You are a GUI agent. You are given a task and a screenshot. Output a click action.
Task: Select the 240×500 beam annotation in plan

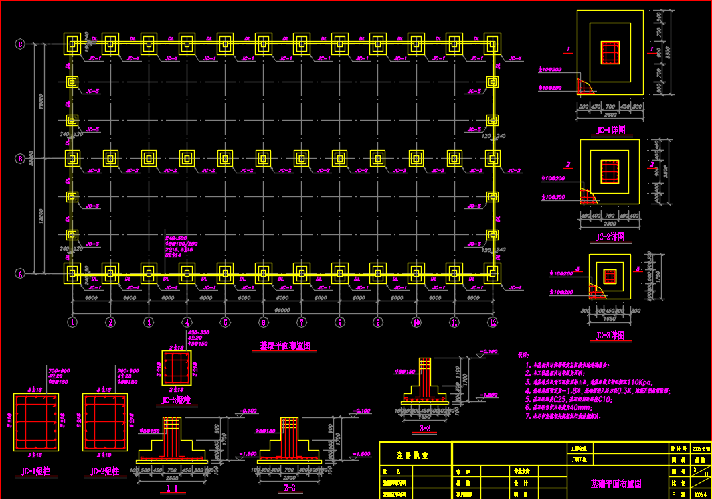[176, 238]
